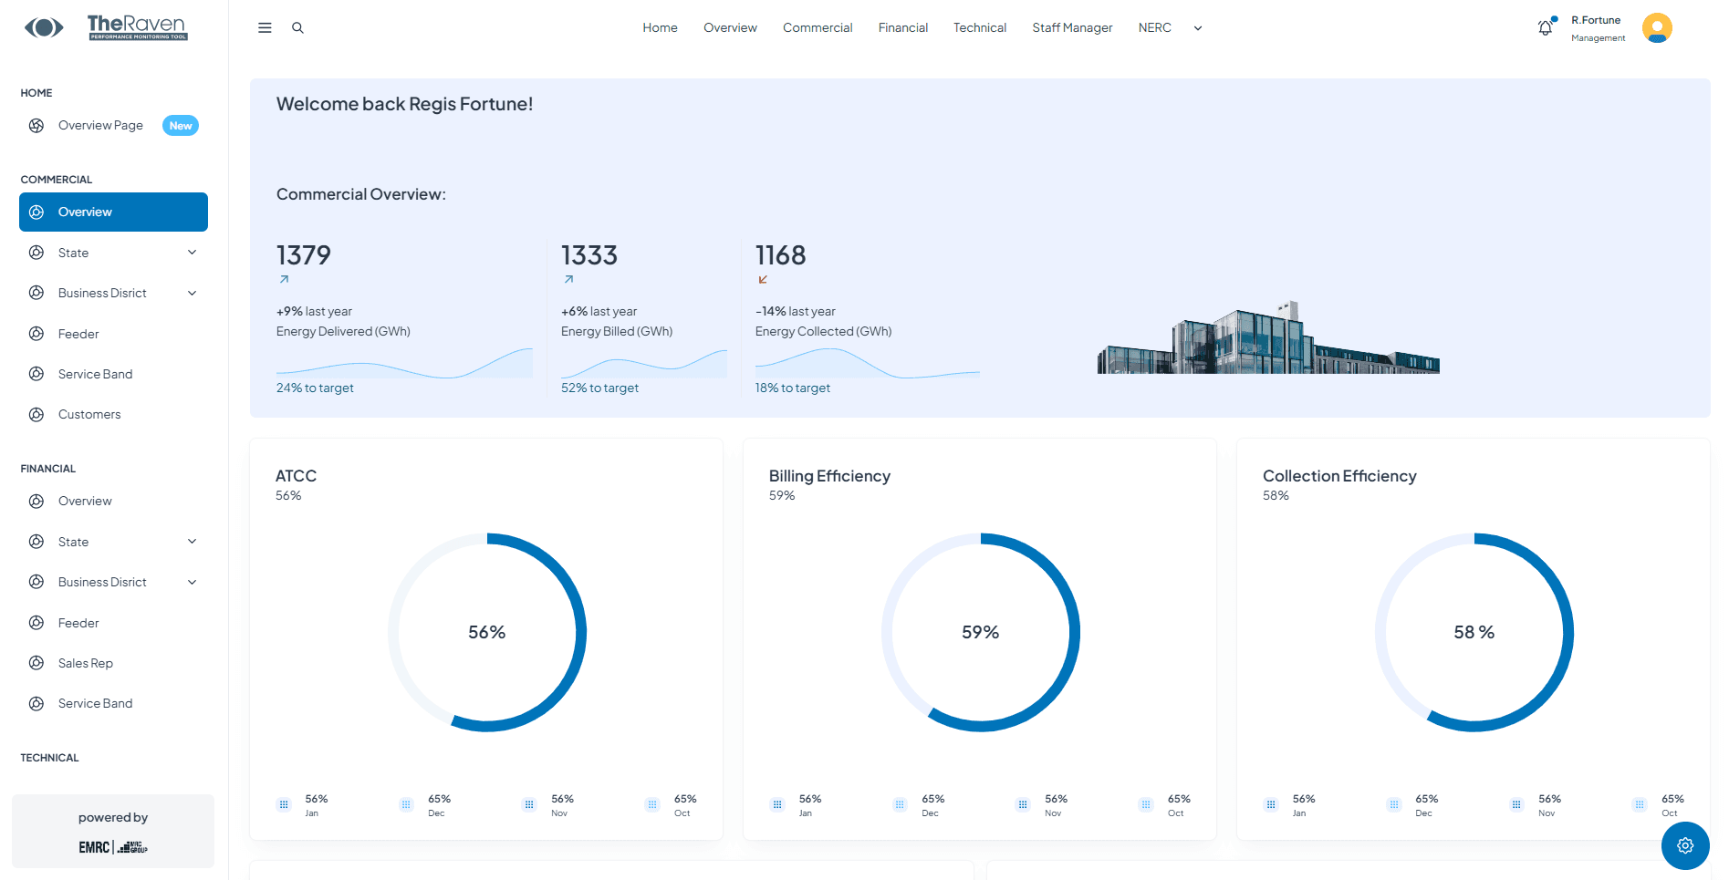Screen dimensions: 1729x880
Task: Click the Service Band icon under Financial
Action: pos(36,703)
